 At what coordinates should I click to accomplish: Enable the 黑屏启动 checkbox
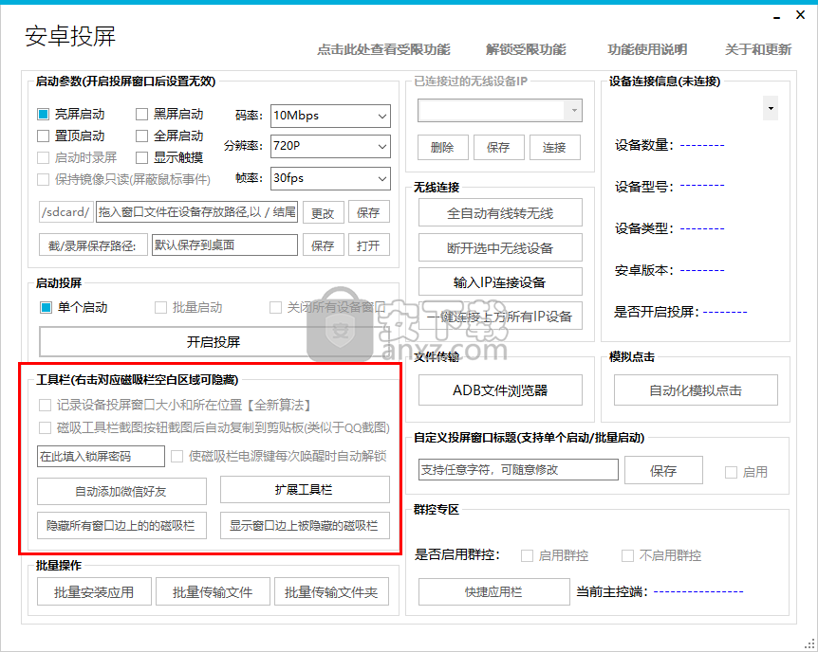point(142,114)
